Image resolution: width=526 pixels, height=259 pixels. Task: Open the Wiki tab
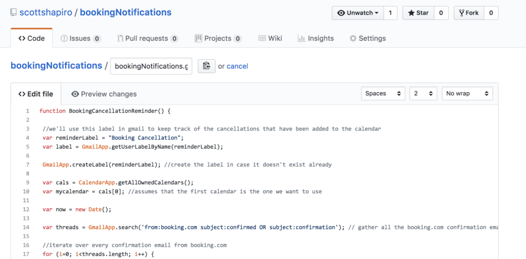(270, 38)
